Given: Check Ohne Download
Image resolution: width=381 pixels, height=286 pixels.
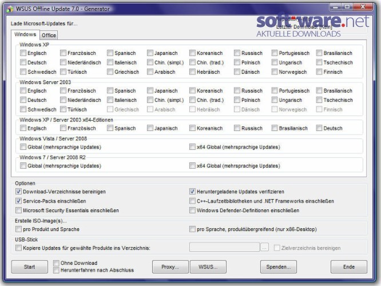Looking at the screenshot, I should (x=56, y=263).
